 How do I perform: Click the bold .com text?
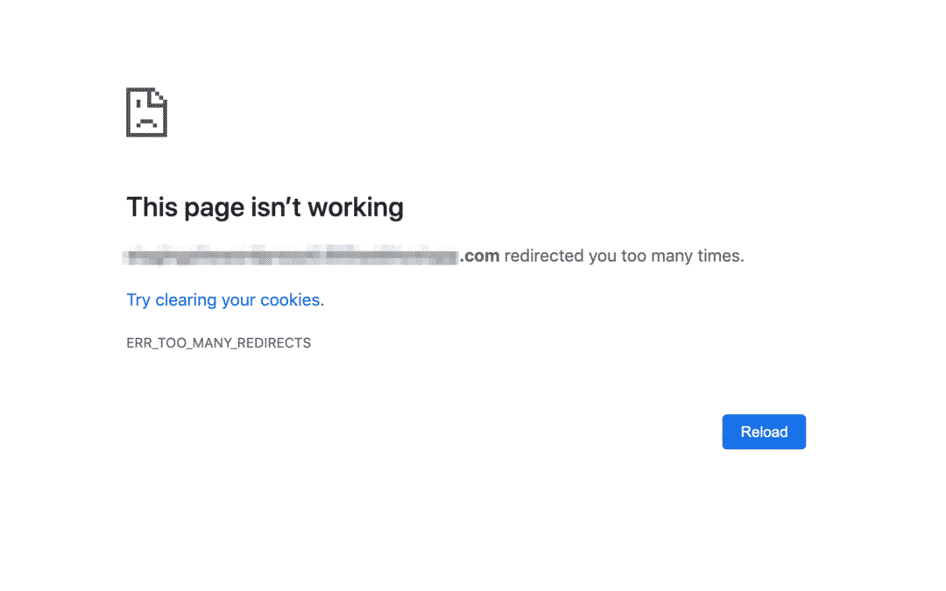[x=480, y=256]
